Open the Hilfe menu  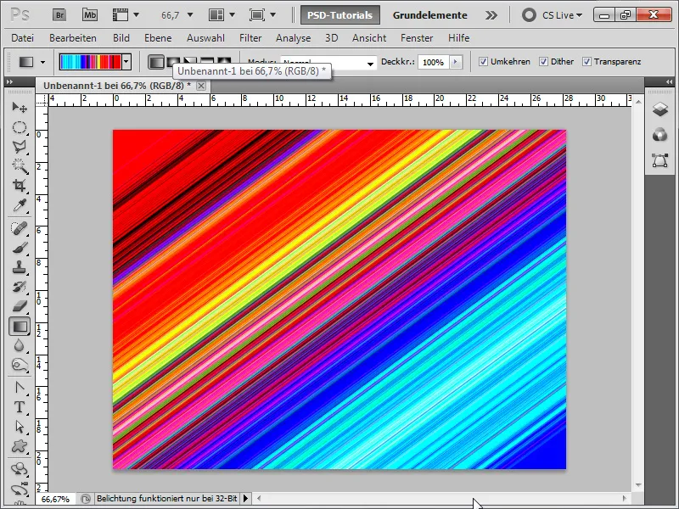click(458, 38)
